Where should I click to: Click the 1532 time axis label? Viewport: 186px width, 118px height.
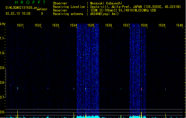point(38,25)
